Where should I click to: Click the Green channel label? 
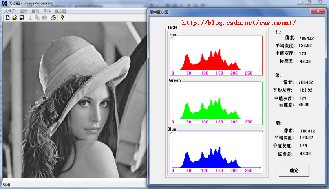point(175,81)
